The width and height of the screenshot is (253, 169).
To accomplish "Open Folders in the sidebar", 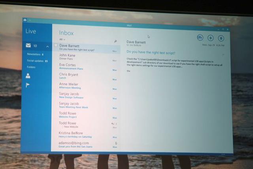I will tap(31, 67).
